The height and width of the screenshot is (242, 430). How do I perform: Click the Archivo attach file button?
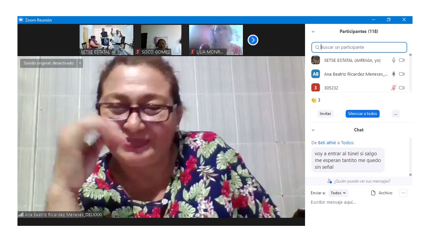[382, 193]
